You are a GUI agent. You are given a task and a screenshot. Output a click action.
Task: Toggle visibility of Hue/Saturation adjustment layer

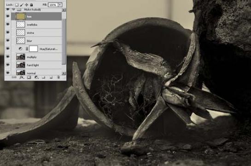tap(8, 49)
